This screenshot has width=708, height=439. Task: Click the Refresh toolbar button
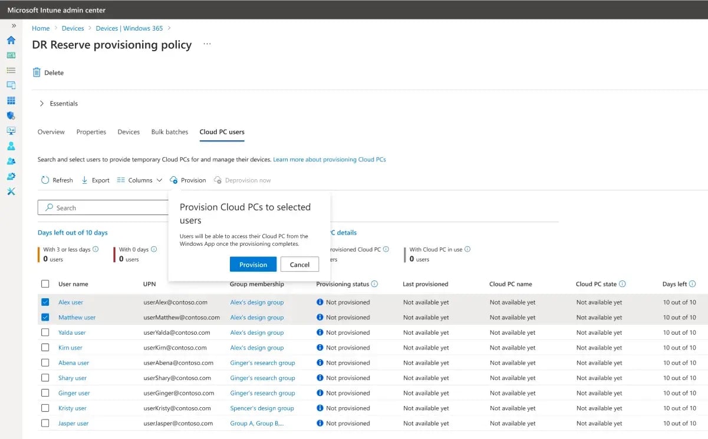(57, 180)
